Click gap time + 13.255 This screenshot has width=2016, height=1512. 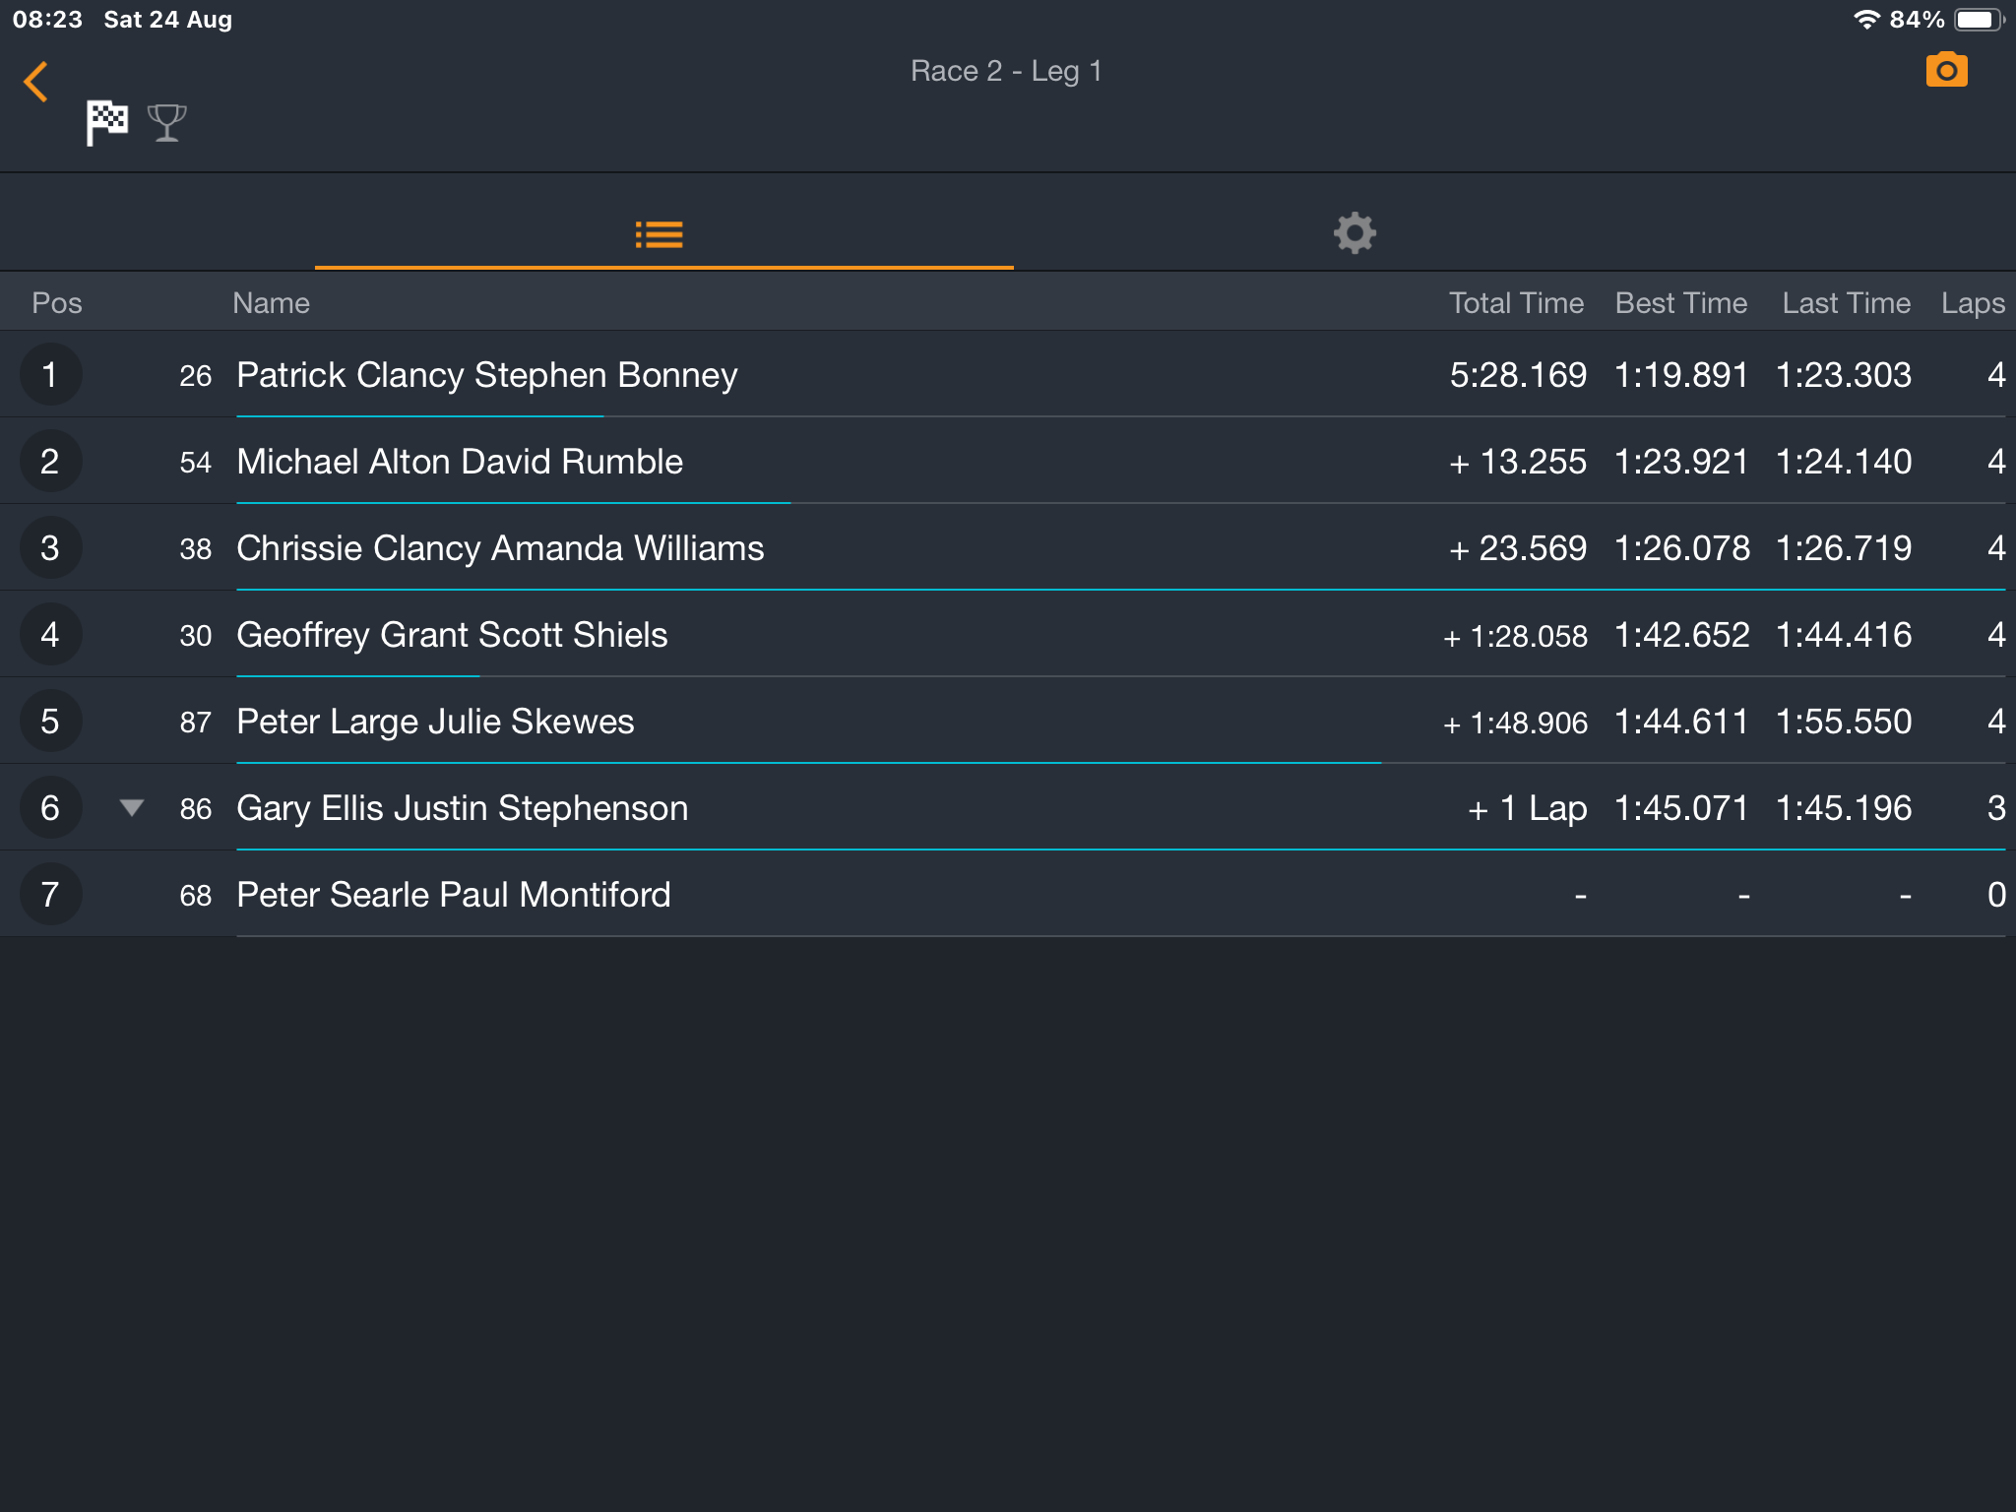(1517, 462)
